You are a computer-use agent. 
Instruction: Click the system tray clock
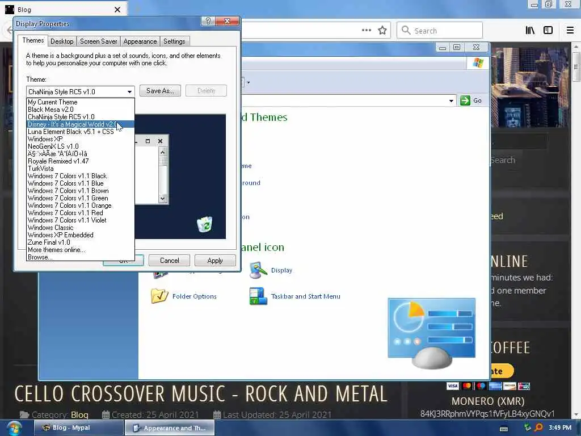click(560, 427)
